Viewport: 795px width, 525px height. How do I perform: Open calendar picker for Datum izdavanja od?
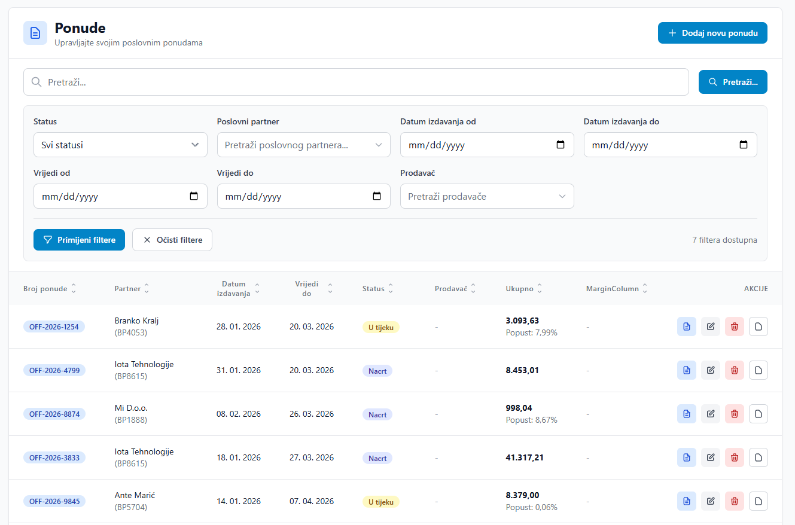point(560,144)
